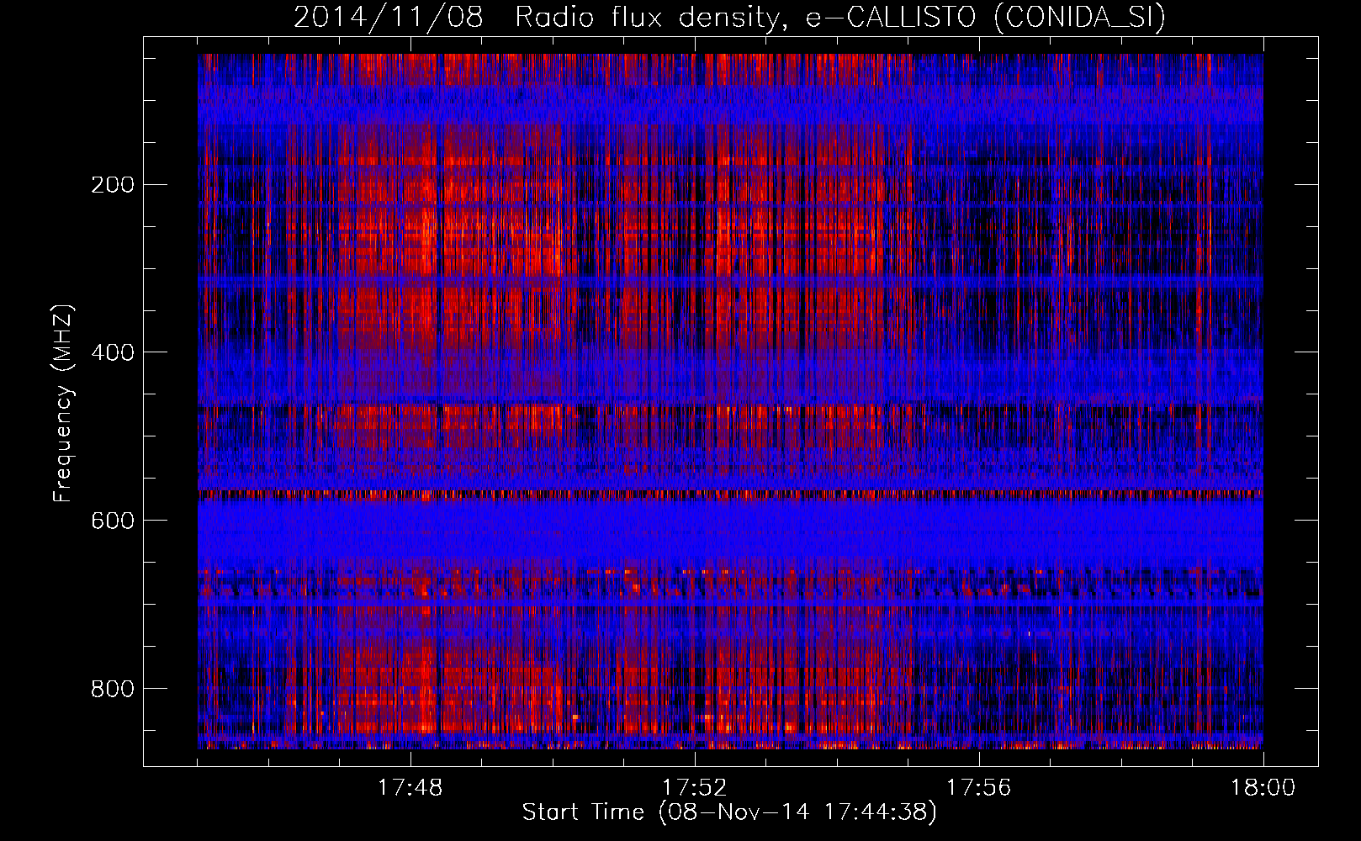The height and width of the screenshot is (841, 1361).
Task: Click the plot title '2014/11/08 Radio flux density'
Action: (x=730, y=18)
